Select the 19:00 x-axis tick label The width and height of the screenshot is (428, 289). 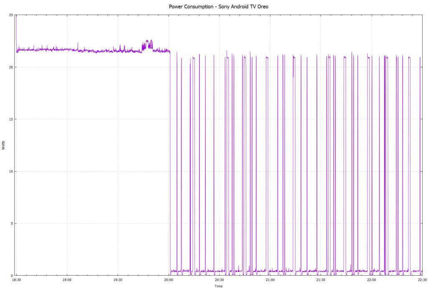click(x=67, y=280)
